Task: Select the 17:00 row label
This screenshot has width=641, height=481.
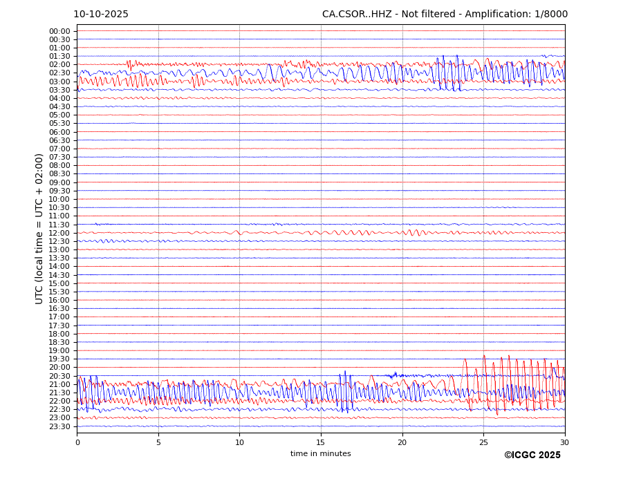Action: [x=59, y=317]
